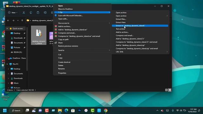This screenshot has height=114, width=203.
Task: Open the green Camtasia taskbar icon
Action: tap(93, 111)
